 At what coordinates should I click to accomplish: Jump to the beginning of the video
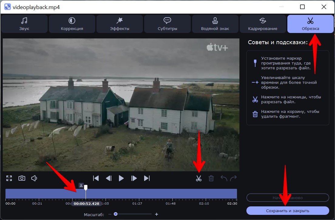pyautogui.click(x=96, y=178)
